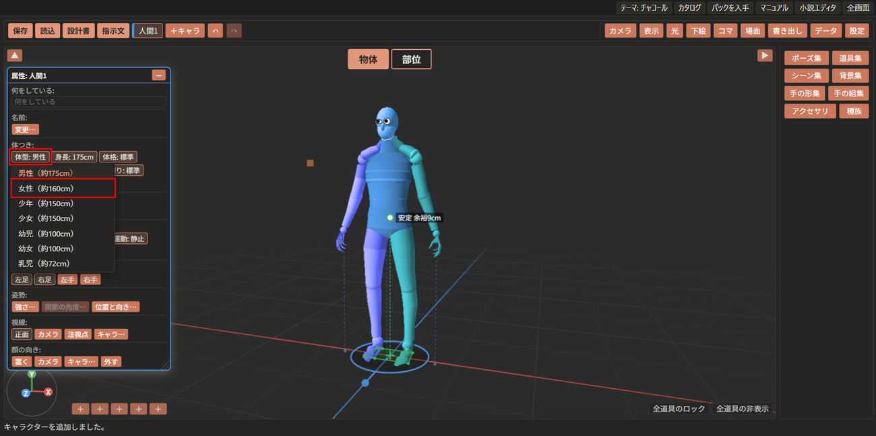Click the 何をしている text input field

pos(89,102)
